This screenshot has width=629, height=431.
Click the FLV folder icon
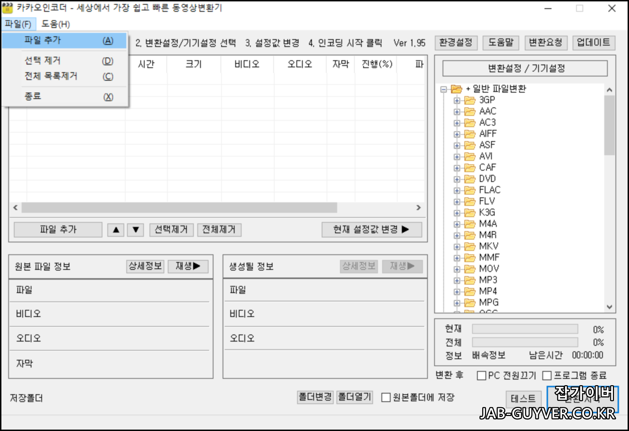tap(470, 201)
